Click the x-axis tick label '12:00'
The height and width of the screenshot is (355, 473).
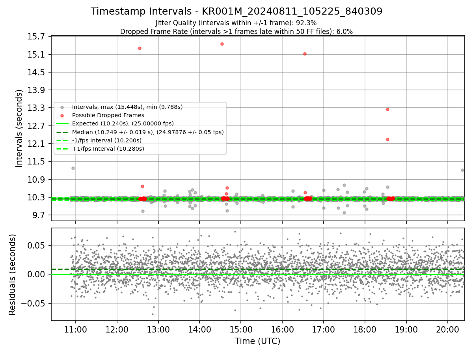point(117,330)
